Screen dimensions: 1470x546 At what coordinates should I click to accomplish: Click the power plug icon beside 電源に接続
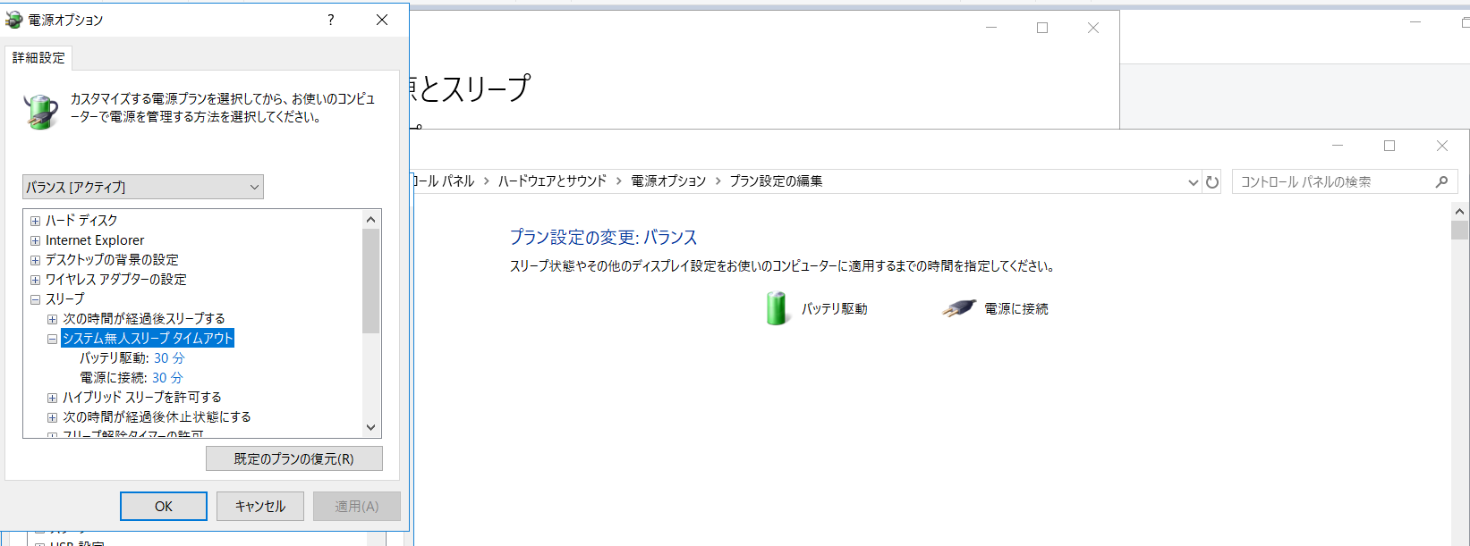click(x=958, y=308)
